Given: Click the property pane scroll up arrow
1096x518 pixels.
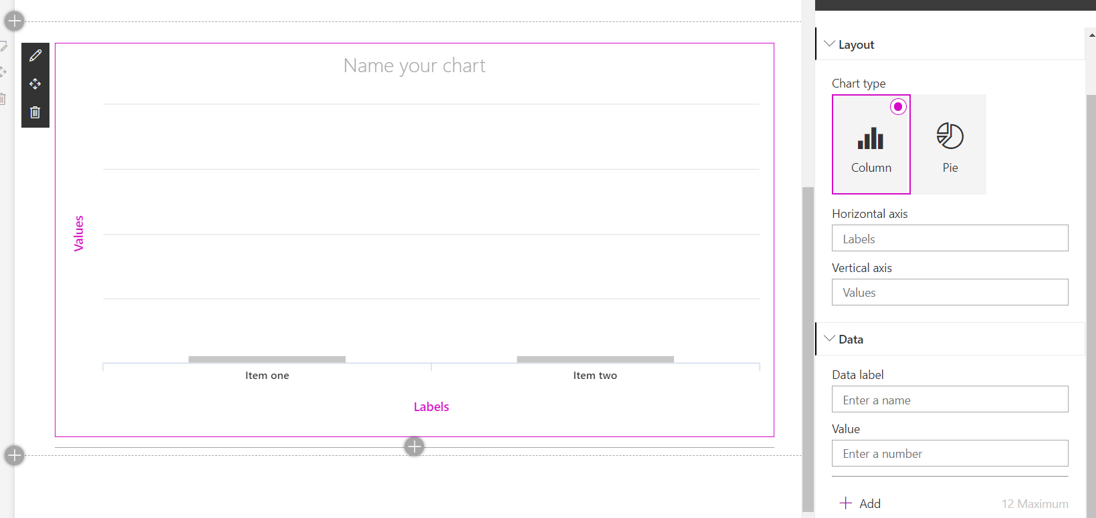Looking at the screenshot, I should click(1091, 35).
